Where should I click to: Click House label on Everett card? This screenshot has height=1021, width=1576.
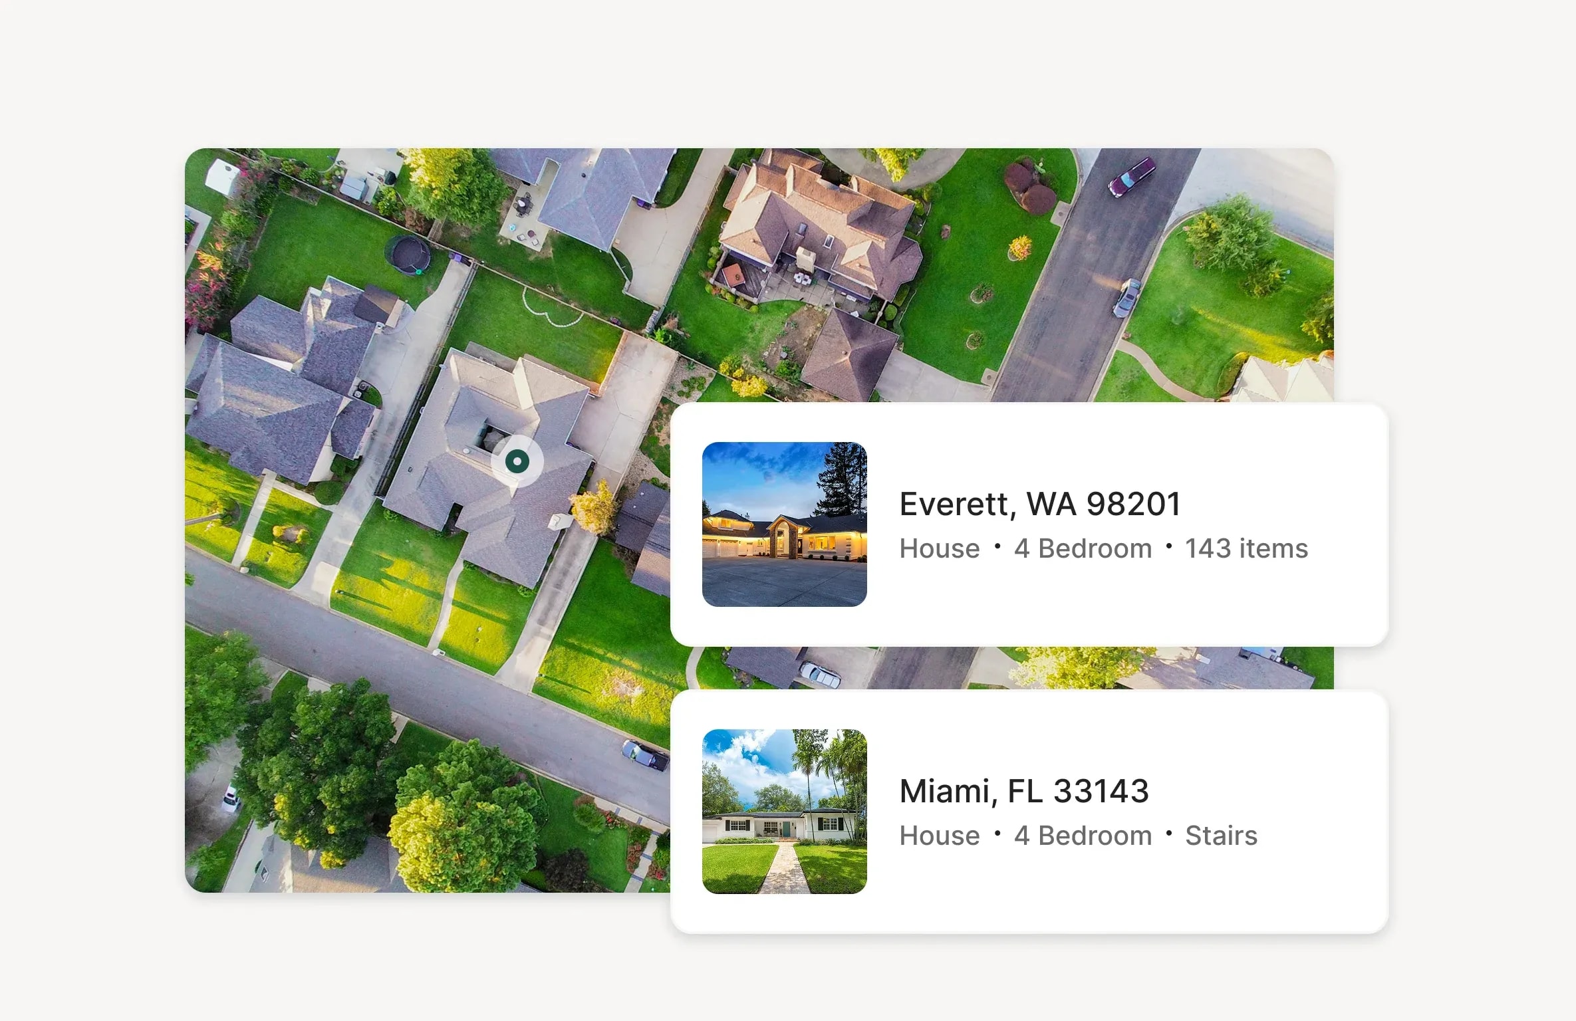940,548
